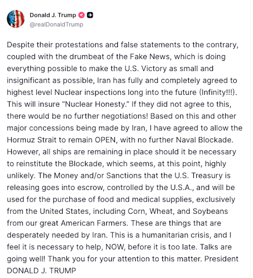Click the words "American Farmers."
The width and height of the screenshot is (253, 278).
[94, 223]
